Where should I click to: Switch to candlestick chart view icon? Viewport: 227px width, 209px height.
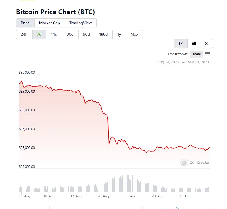point(194,43)
